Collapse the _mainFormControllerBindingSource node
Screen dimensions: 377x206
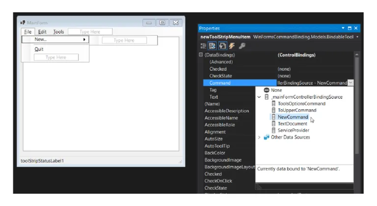click(x=259, y=97)
